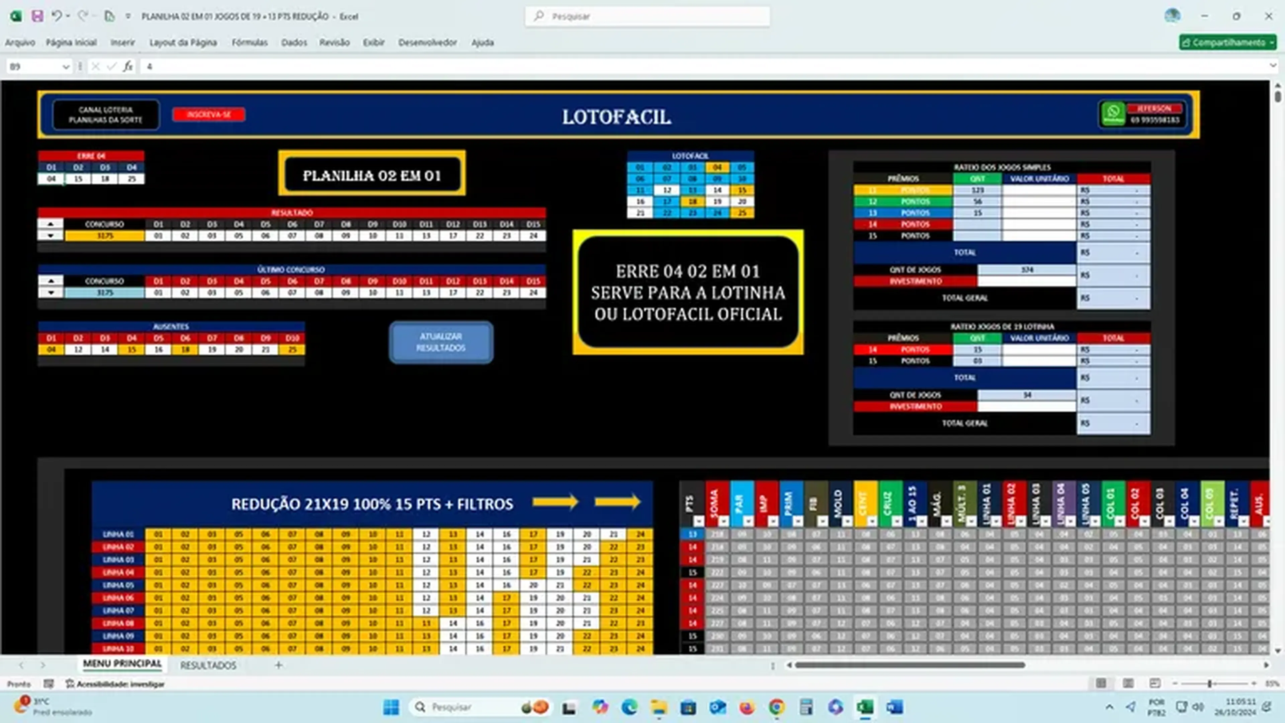Open the IMP column filter dropdown
Screen dimensions: 1285x723
pos(773,521)
